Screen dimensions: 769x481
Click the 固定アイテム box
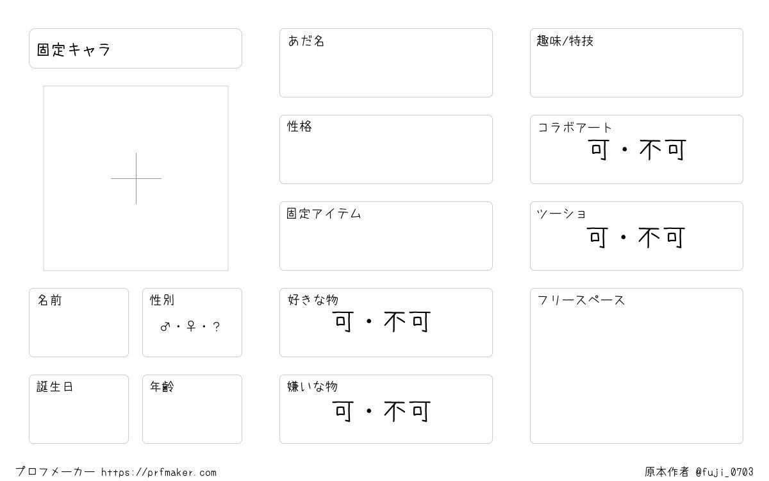(x=386, y=236)
